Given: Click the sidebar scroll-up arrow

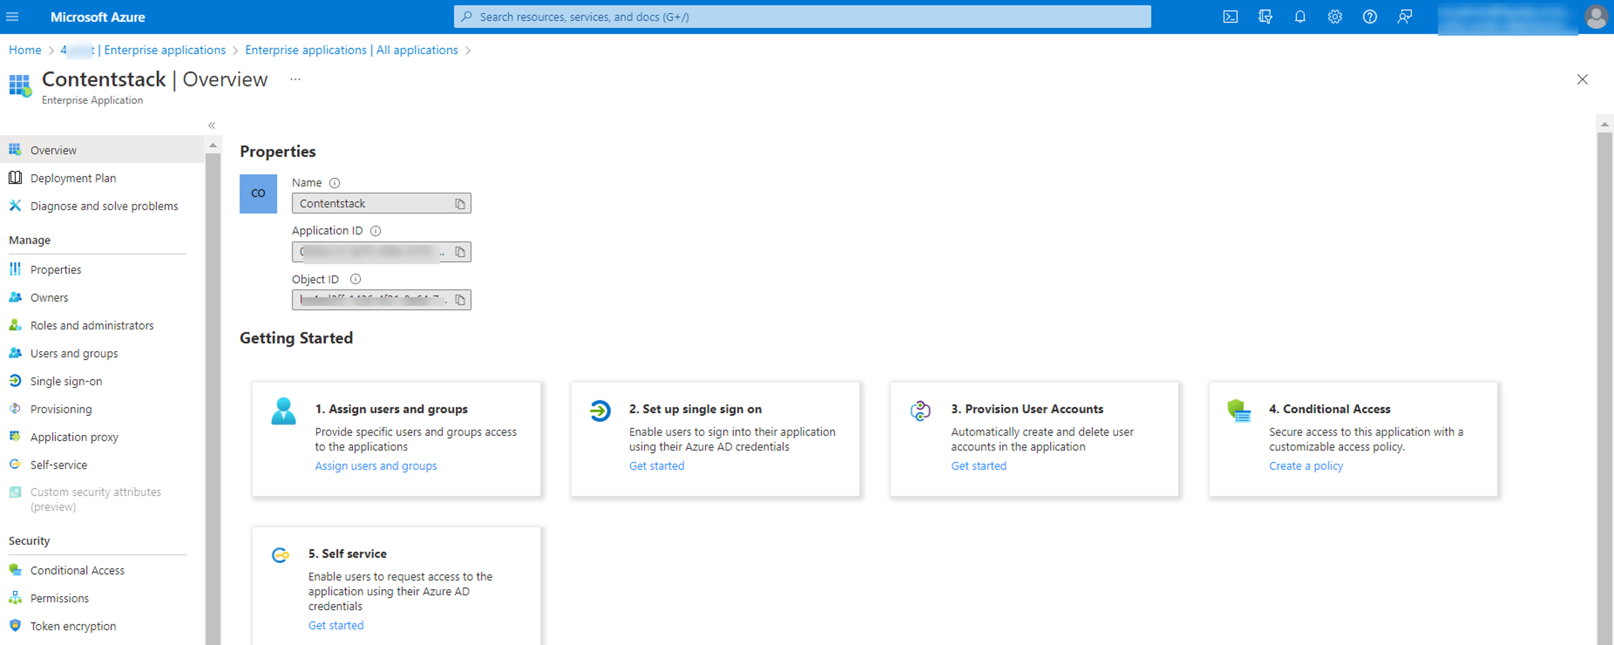Looking at the screenshot, I should [x=213, y=145].
